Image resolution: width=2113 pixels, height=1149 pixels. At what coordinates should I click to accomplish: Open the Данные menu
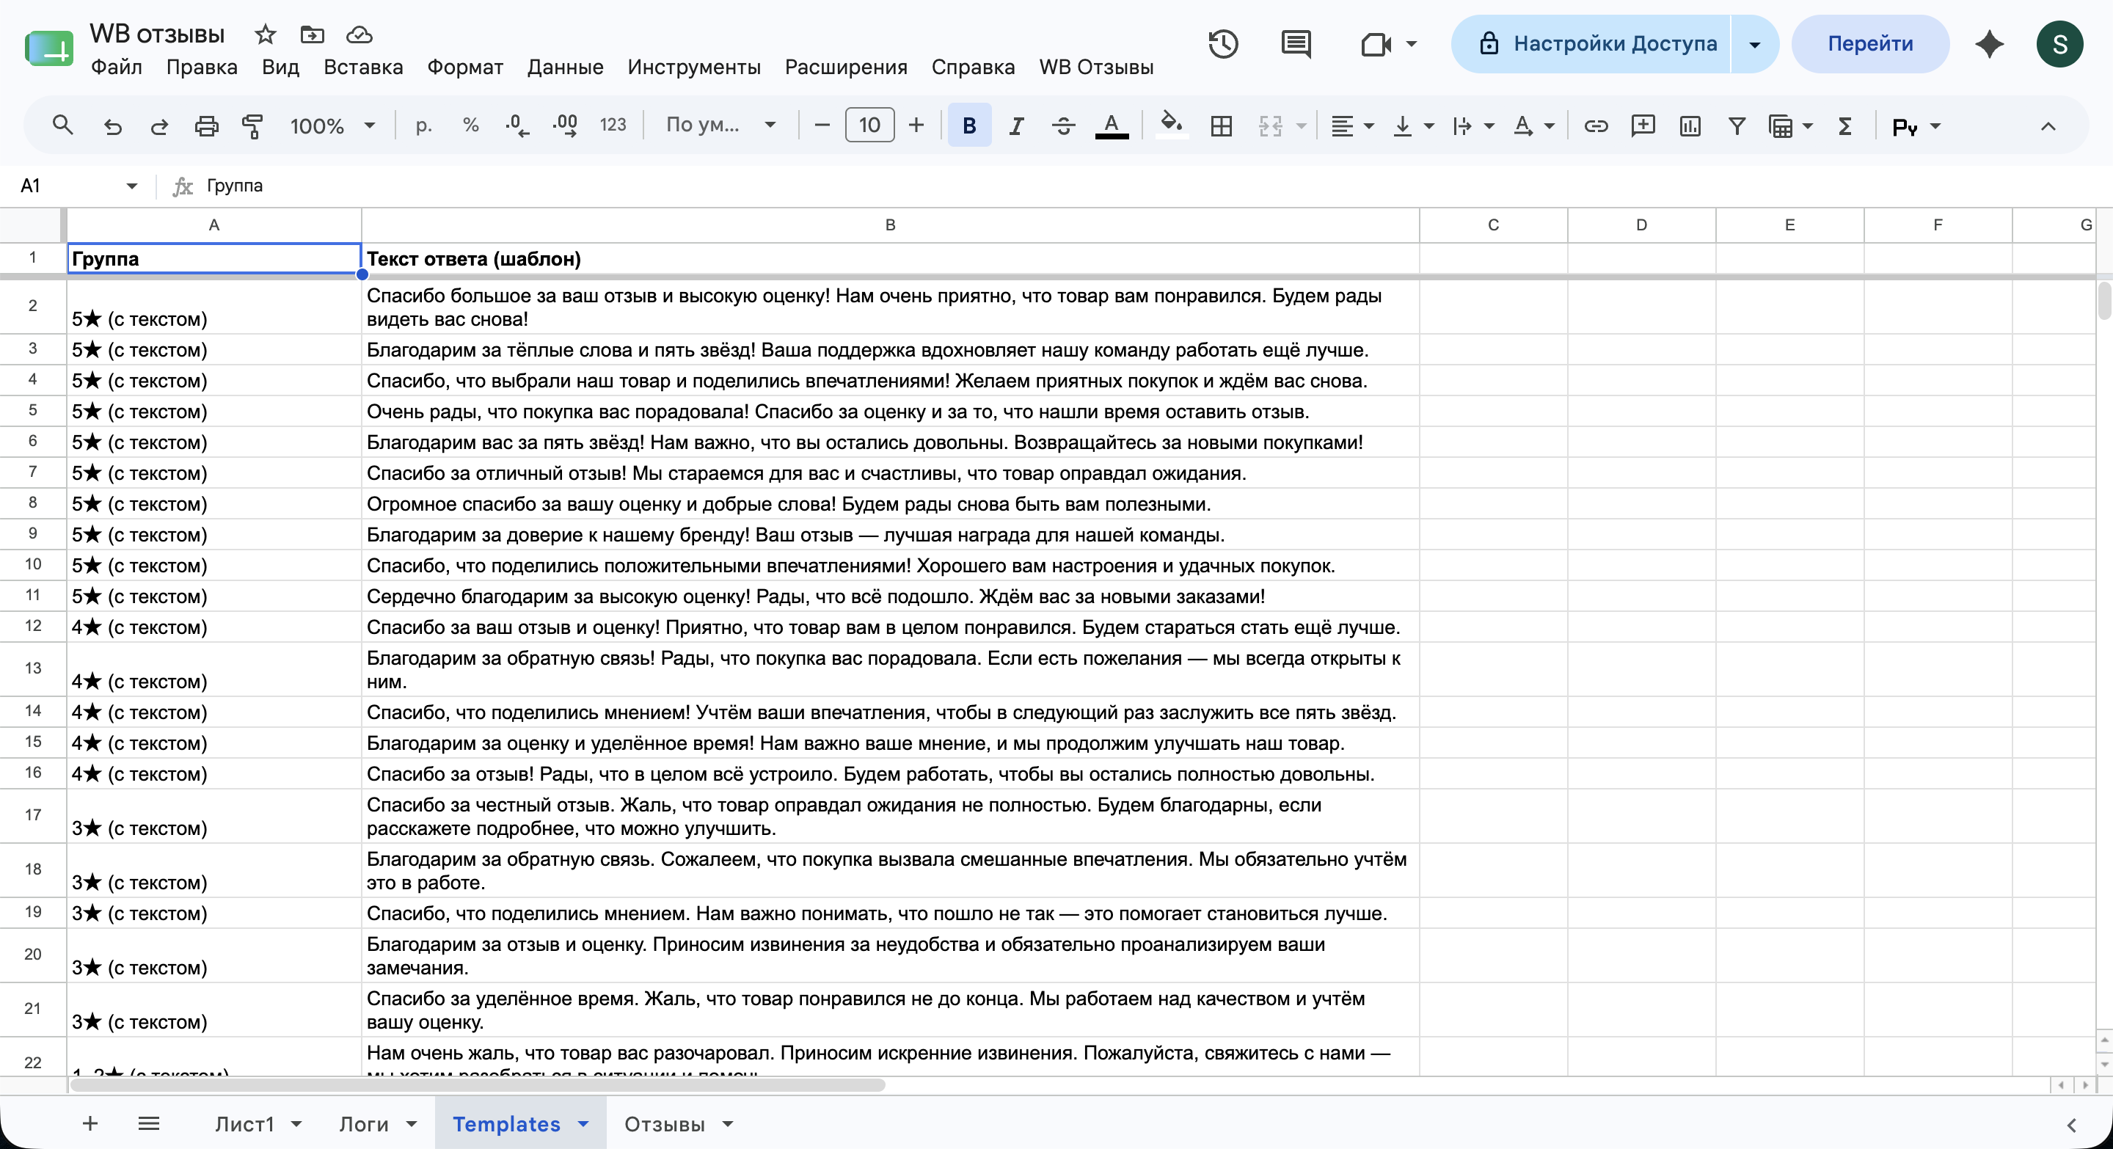tap(564, 68)
